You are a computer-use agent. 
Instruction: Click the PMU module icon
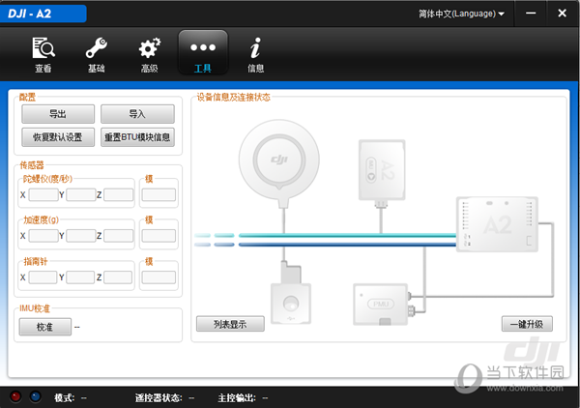tap(381, 305)
